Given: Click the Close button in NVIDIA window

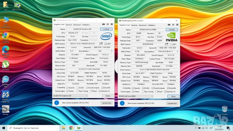Looking at the screenshot, I should (x=173, y=96).
